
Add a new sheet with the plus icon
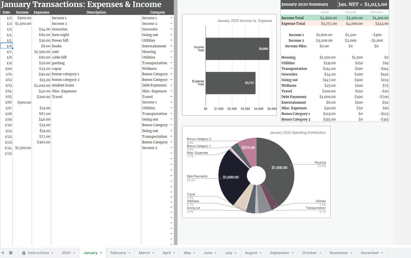click(x=3, y=253)
